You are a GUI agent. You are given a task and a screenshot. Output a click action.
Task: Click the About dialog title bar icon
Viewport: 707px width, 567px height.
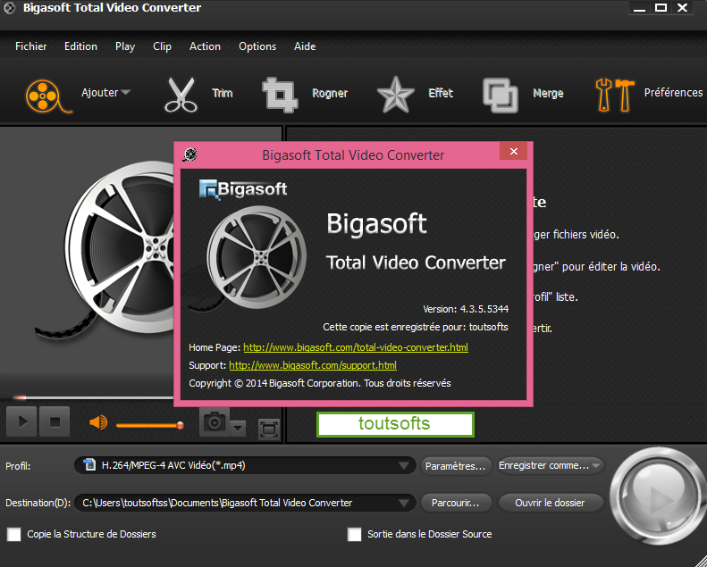[190, 154]
